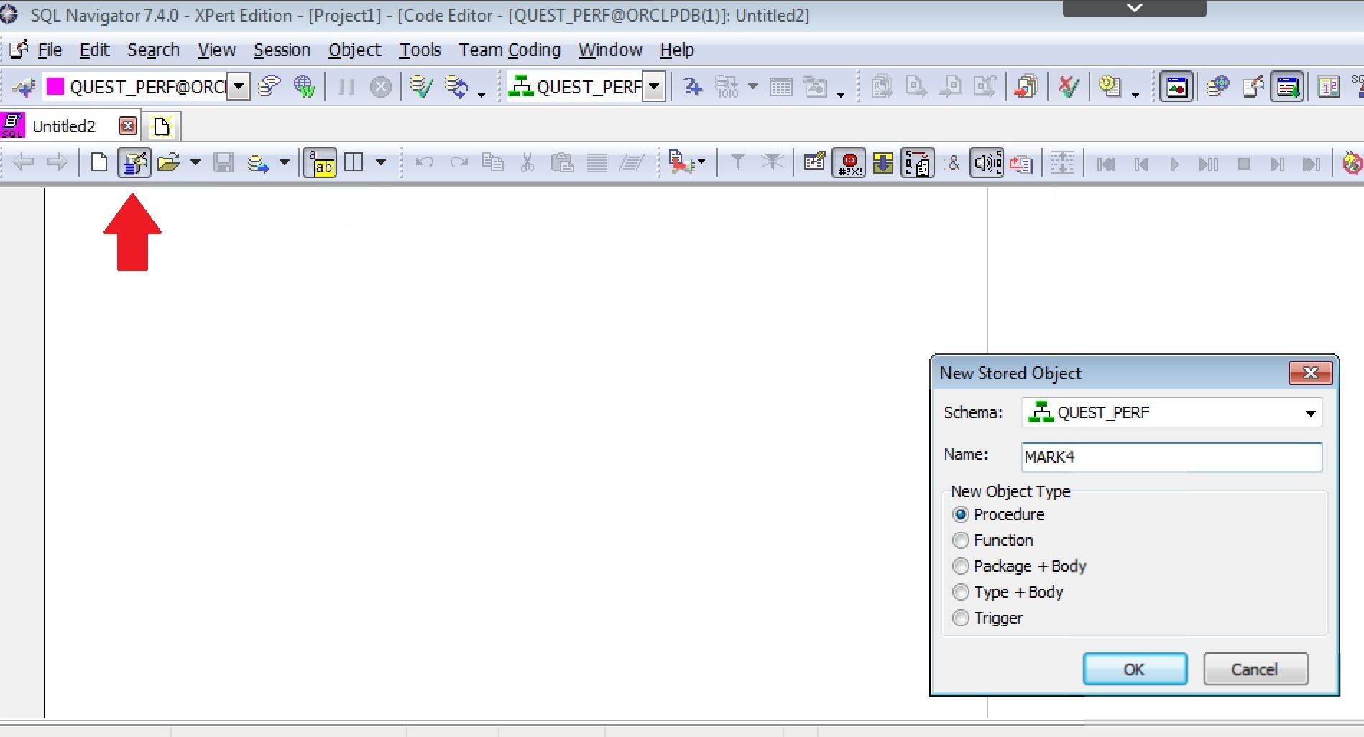Click the New Stored Object toolbar button

(x=134, y=162)
